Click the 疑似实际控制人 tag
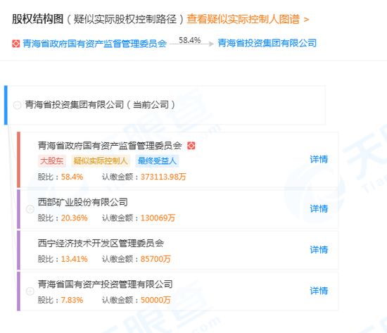Image resolution: width=387 pixels, height=333 pixels. click(x=101, y=161)
